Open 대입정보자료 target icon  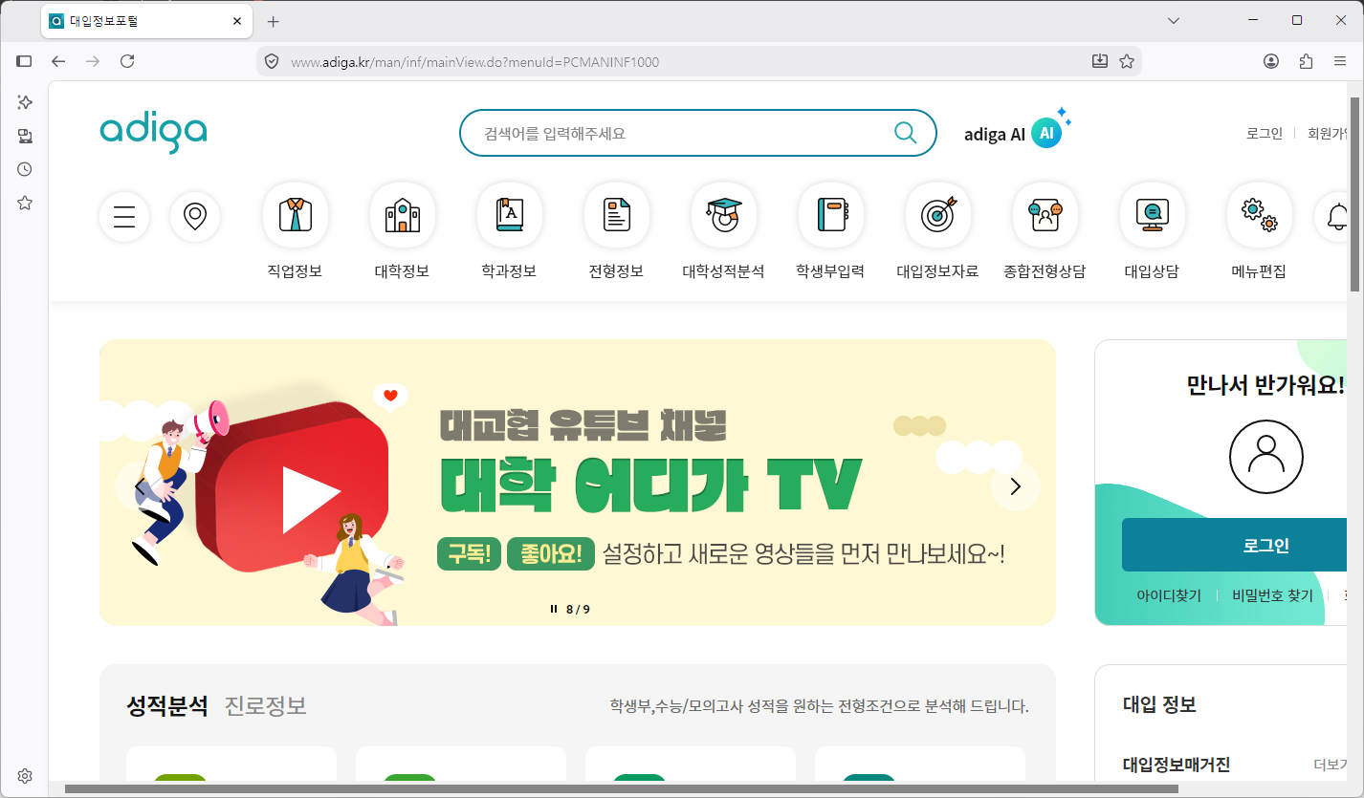938,215
